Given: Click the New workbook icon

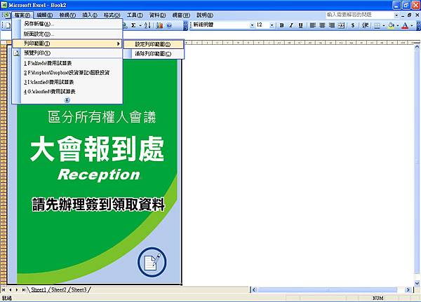Looking at the screenshot, I should point(8,25).
